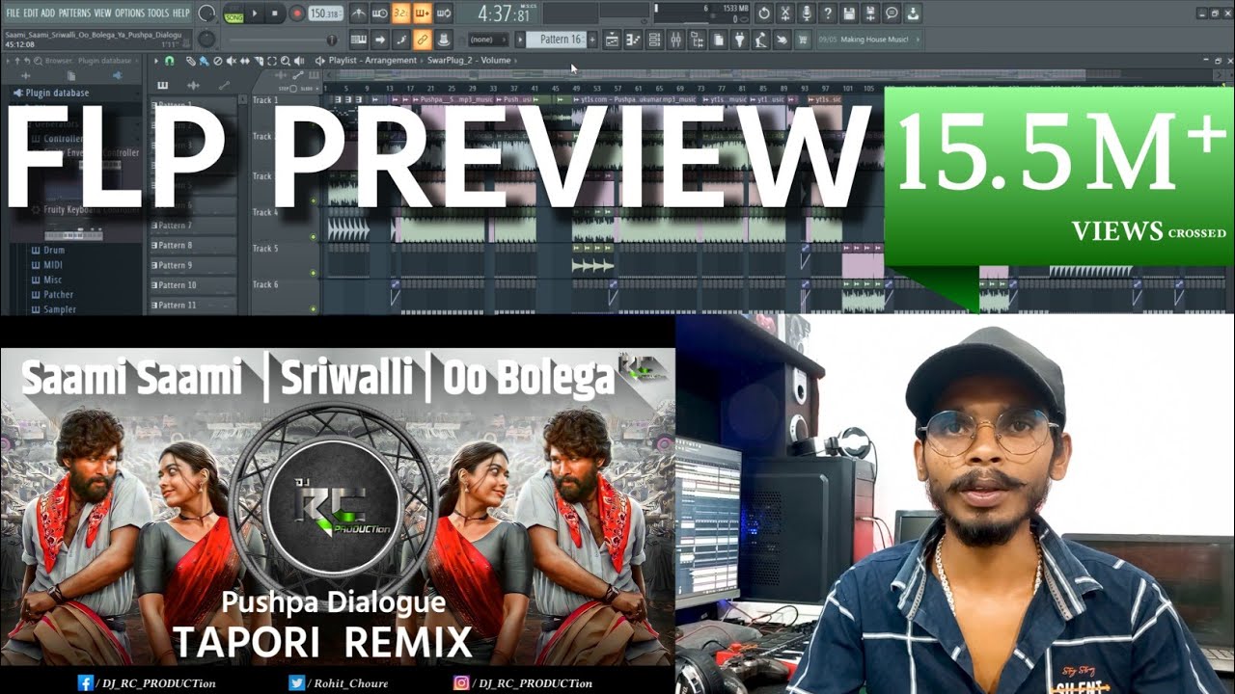This screenshot has height=694, width=1235.
Task: Select the playlist mute tool
Action: [x=231, y=61]
